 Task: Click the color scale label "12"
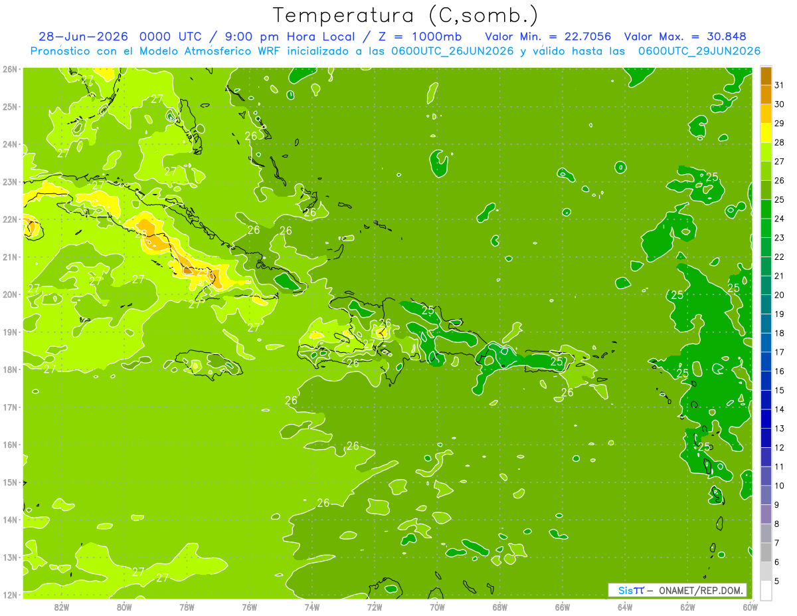point(779,447)
